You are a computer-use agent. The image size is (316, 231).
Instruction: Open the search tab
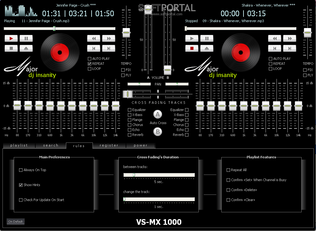coord(51,145)
